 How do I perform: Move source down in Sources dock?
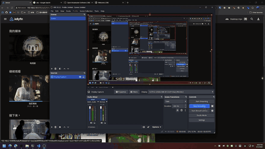68,127
